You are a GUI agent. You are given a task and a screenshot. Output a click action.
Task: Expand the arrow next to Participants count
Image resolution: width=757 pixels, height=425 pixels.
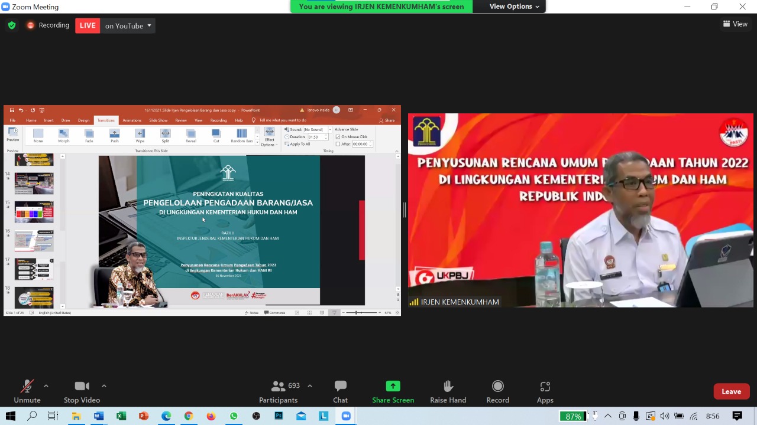[x=309, y=386]
